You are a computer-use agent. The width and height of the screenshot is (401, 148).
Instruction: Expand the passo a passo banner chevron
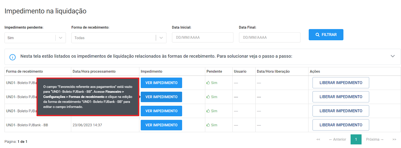(x=393, y=56)
